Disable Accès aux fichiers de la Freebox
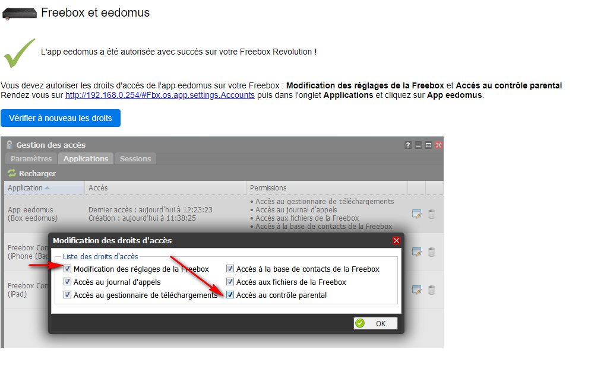This screenshot has width=607, height=385. tap(230, 282)
